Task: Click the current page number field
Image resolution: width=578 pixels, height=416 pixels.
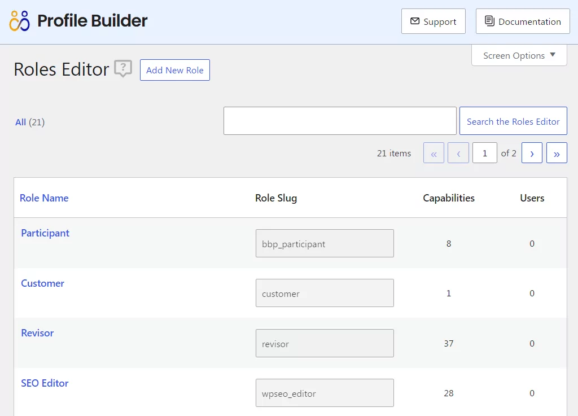Action: pos(485,153)
